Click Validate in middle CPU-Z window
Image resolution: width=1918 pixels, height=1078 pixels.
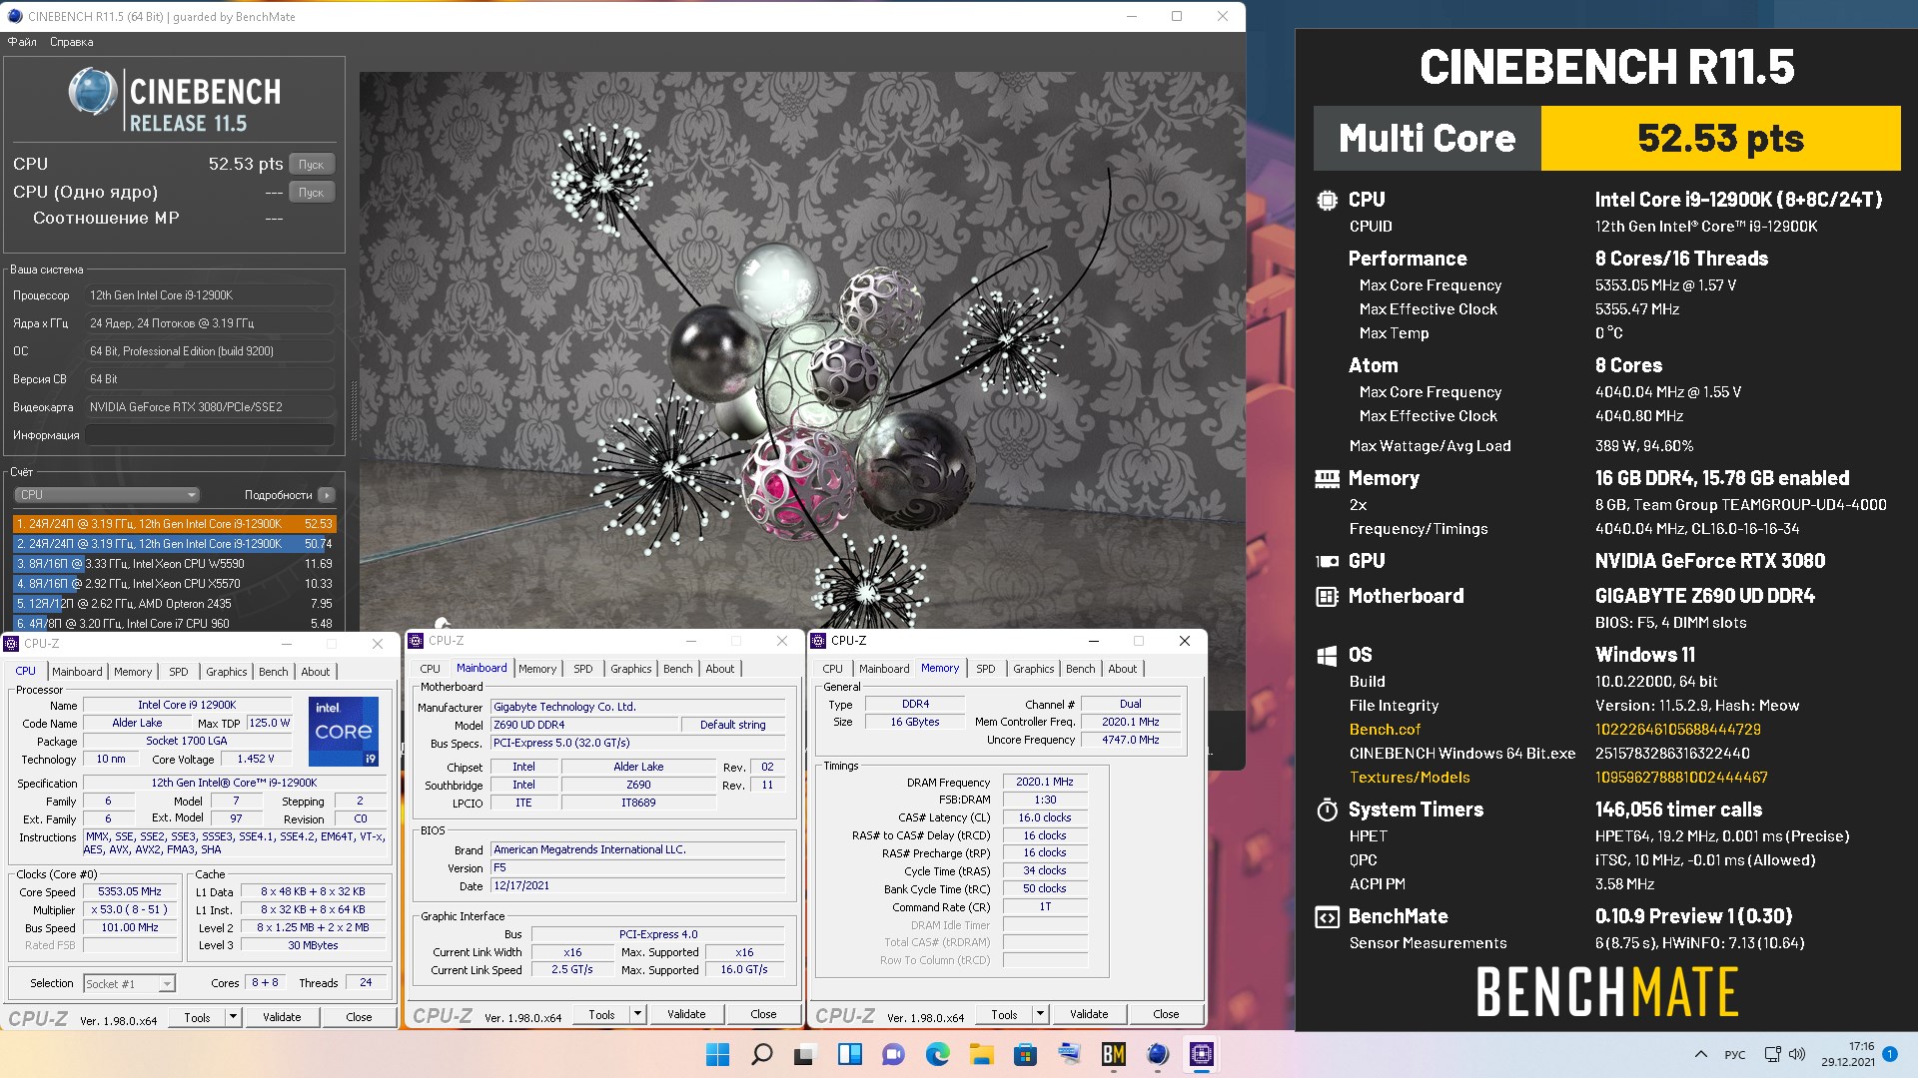(x=686, y=1014)
